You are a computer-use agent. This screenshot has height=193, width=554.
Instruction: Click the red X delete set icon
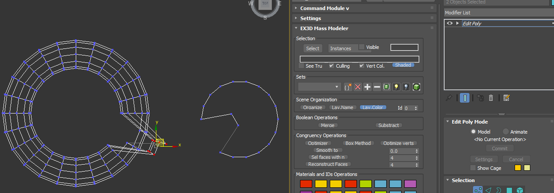(x=358, y=87)
